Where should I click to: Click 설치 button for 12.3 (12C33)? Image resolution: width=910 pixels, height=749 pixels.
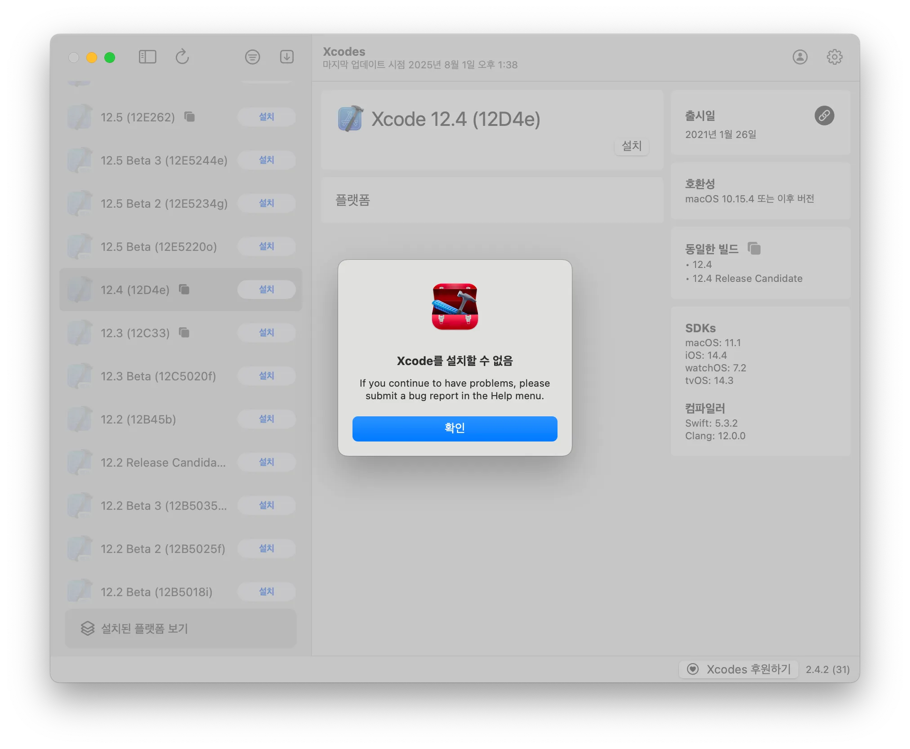266,333
